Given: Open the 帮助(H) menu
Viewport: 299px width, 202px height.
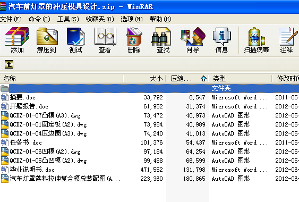Looking at the screenshot, I should pos(160,19).
